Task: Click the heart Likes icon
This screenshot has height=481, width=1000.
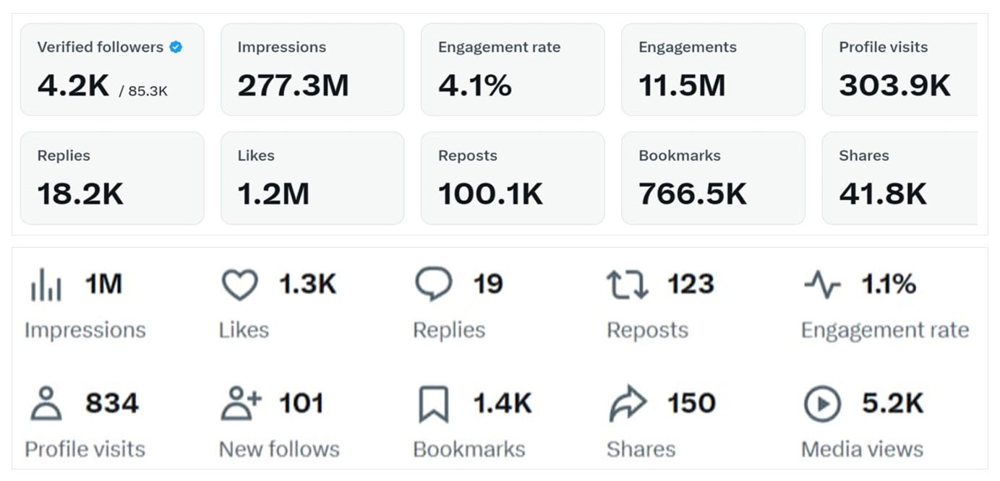Action: 240,285
